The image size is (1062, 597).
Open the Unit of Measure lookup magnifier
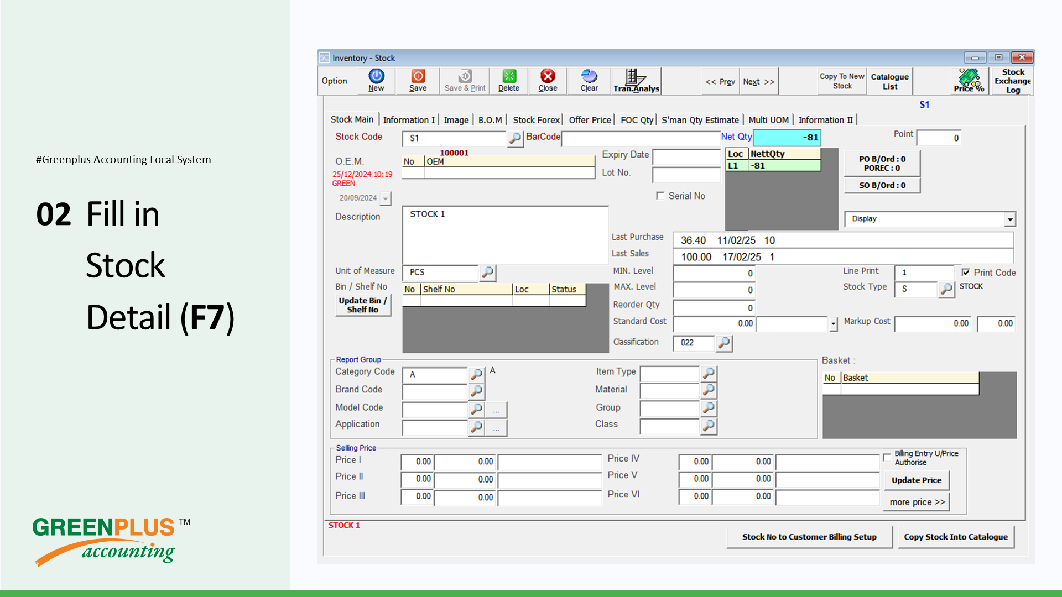point(487,273)
